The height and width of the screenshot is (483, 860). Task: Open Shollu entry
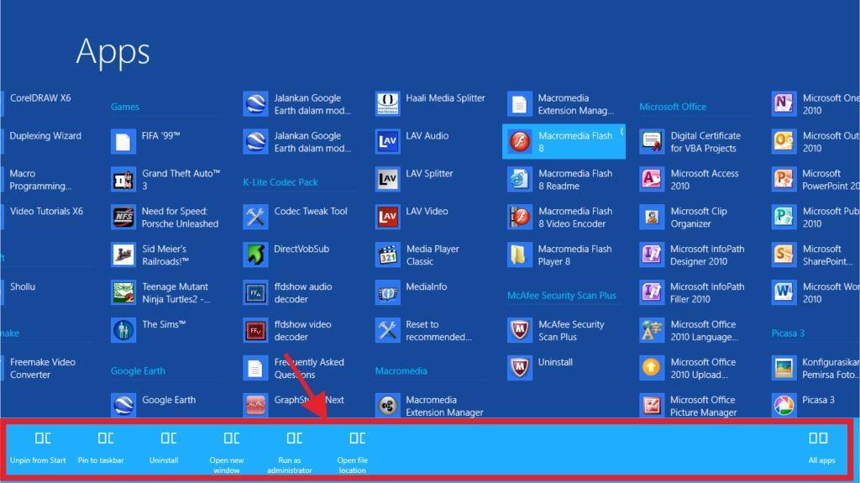23,286
